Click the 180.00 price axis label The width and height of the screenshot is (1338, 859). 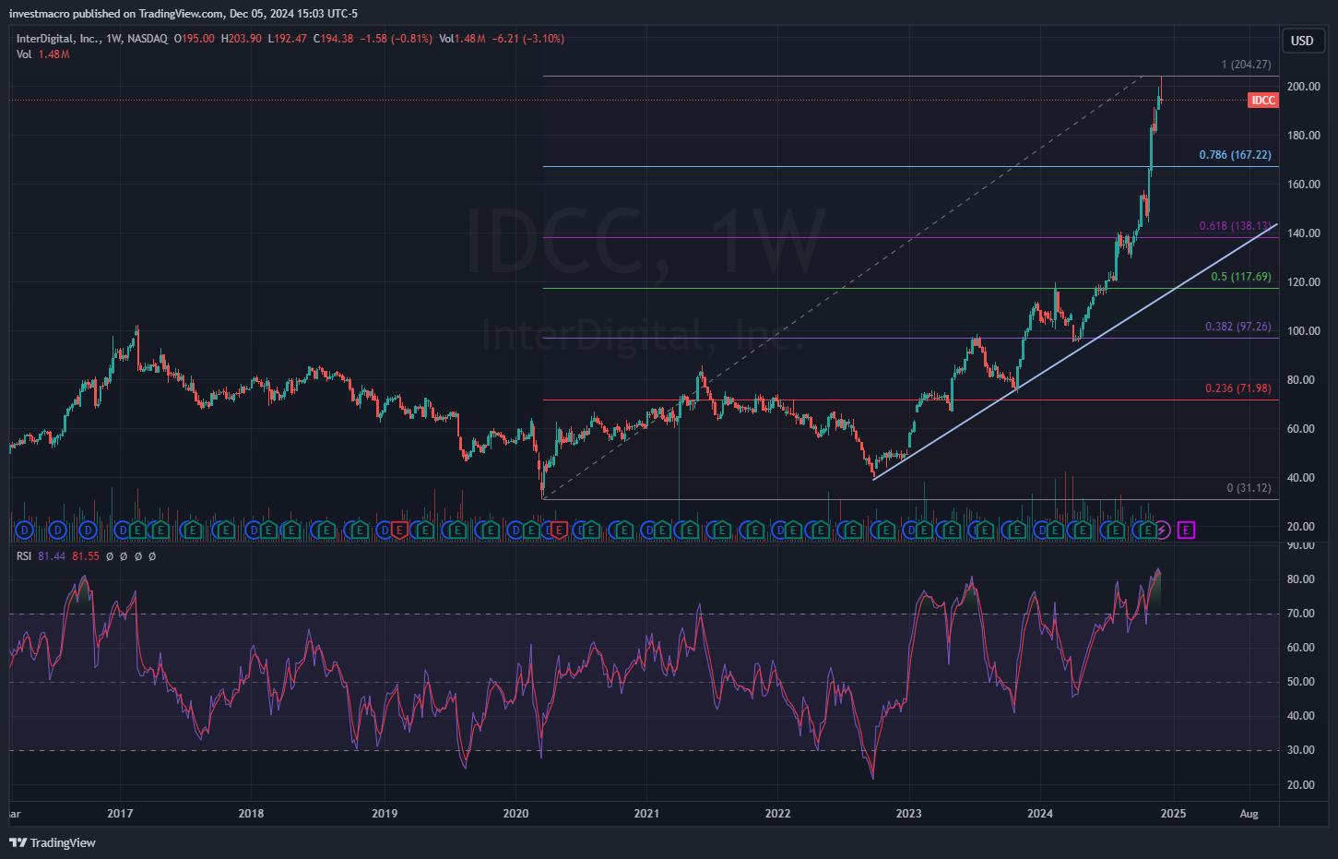[1304, 136]
